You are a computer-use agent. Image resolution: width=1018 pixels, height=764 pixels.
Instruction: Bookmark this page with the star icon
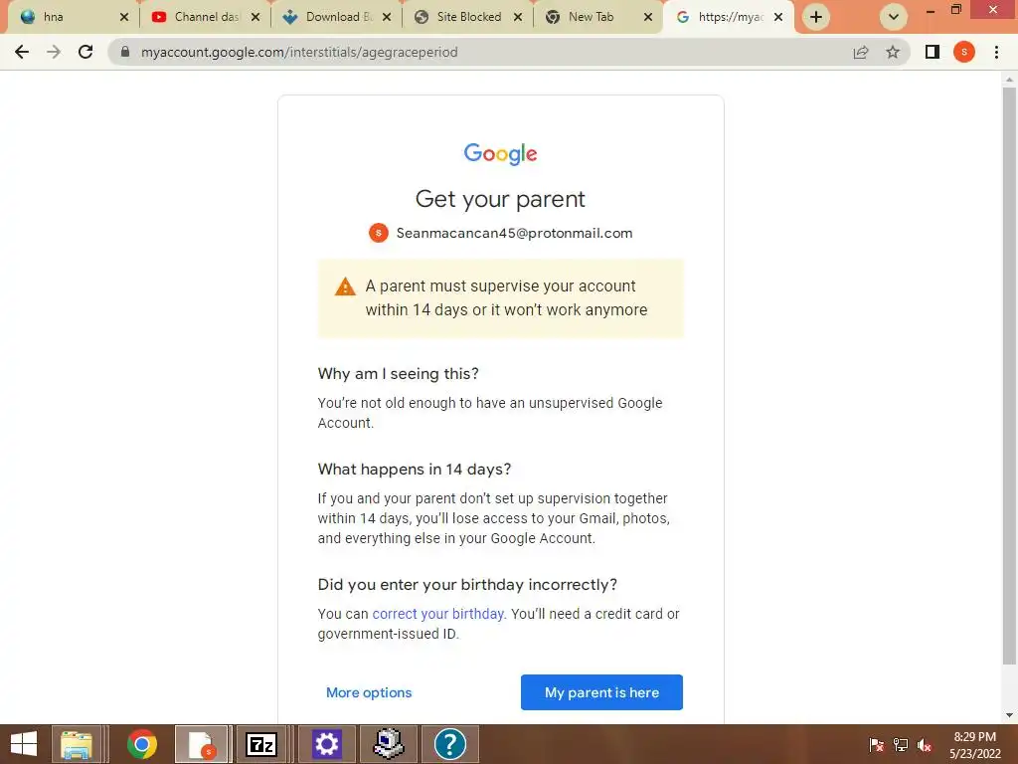click(893, 52)
